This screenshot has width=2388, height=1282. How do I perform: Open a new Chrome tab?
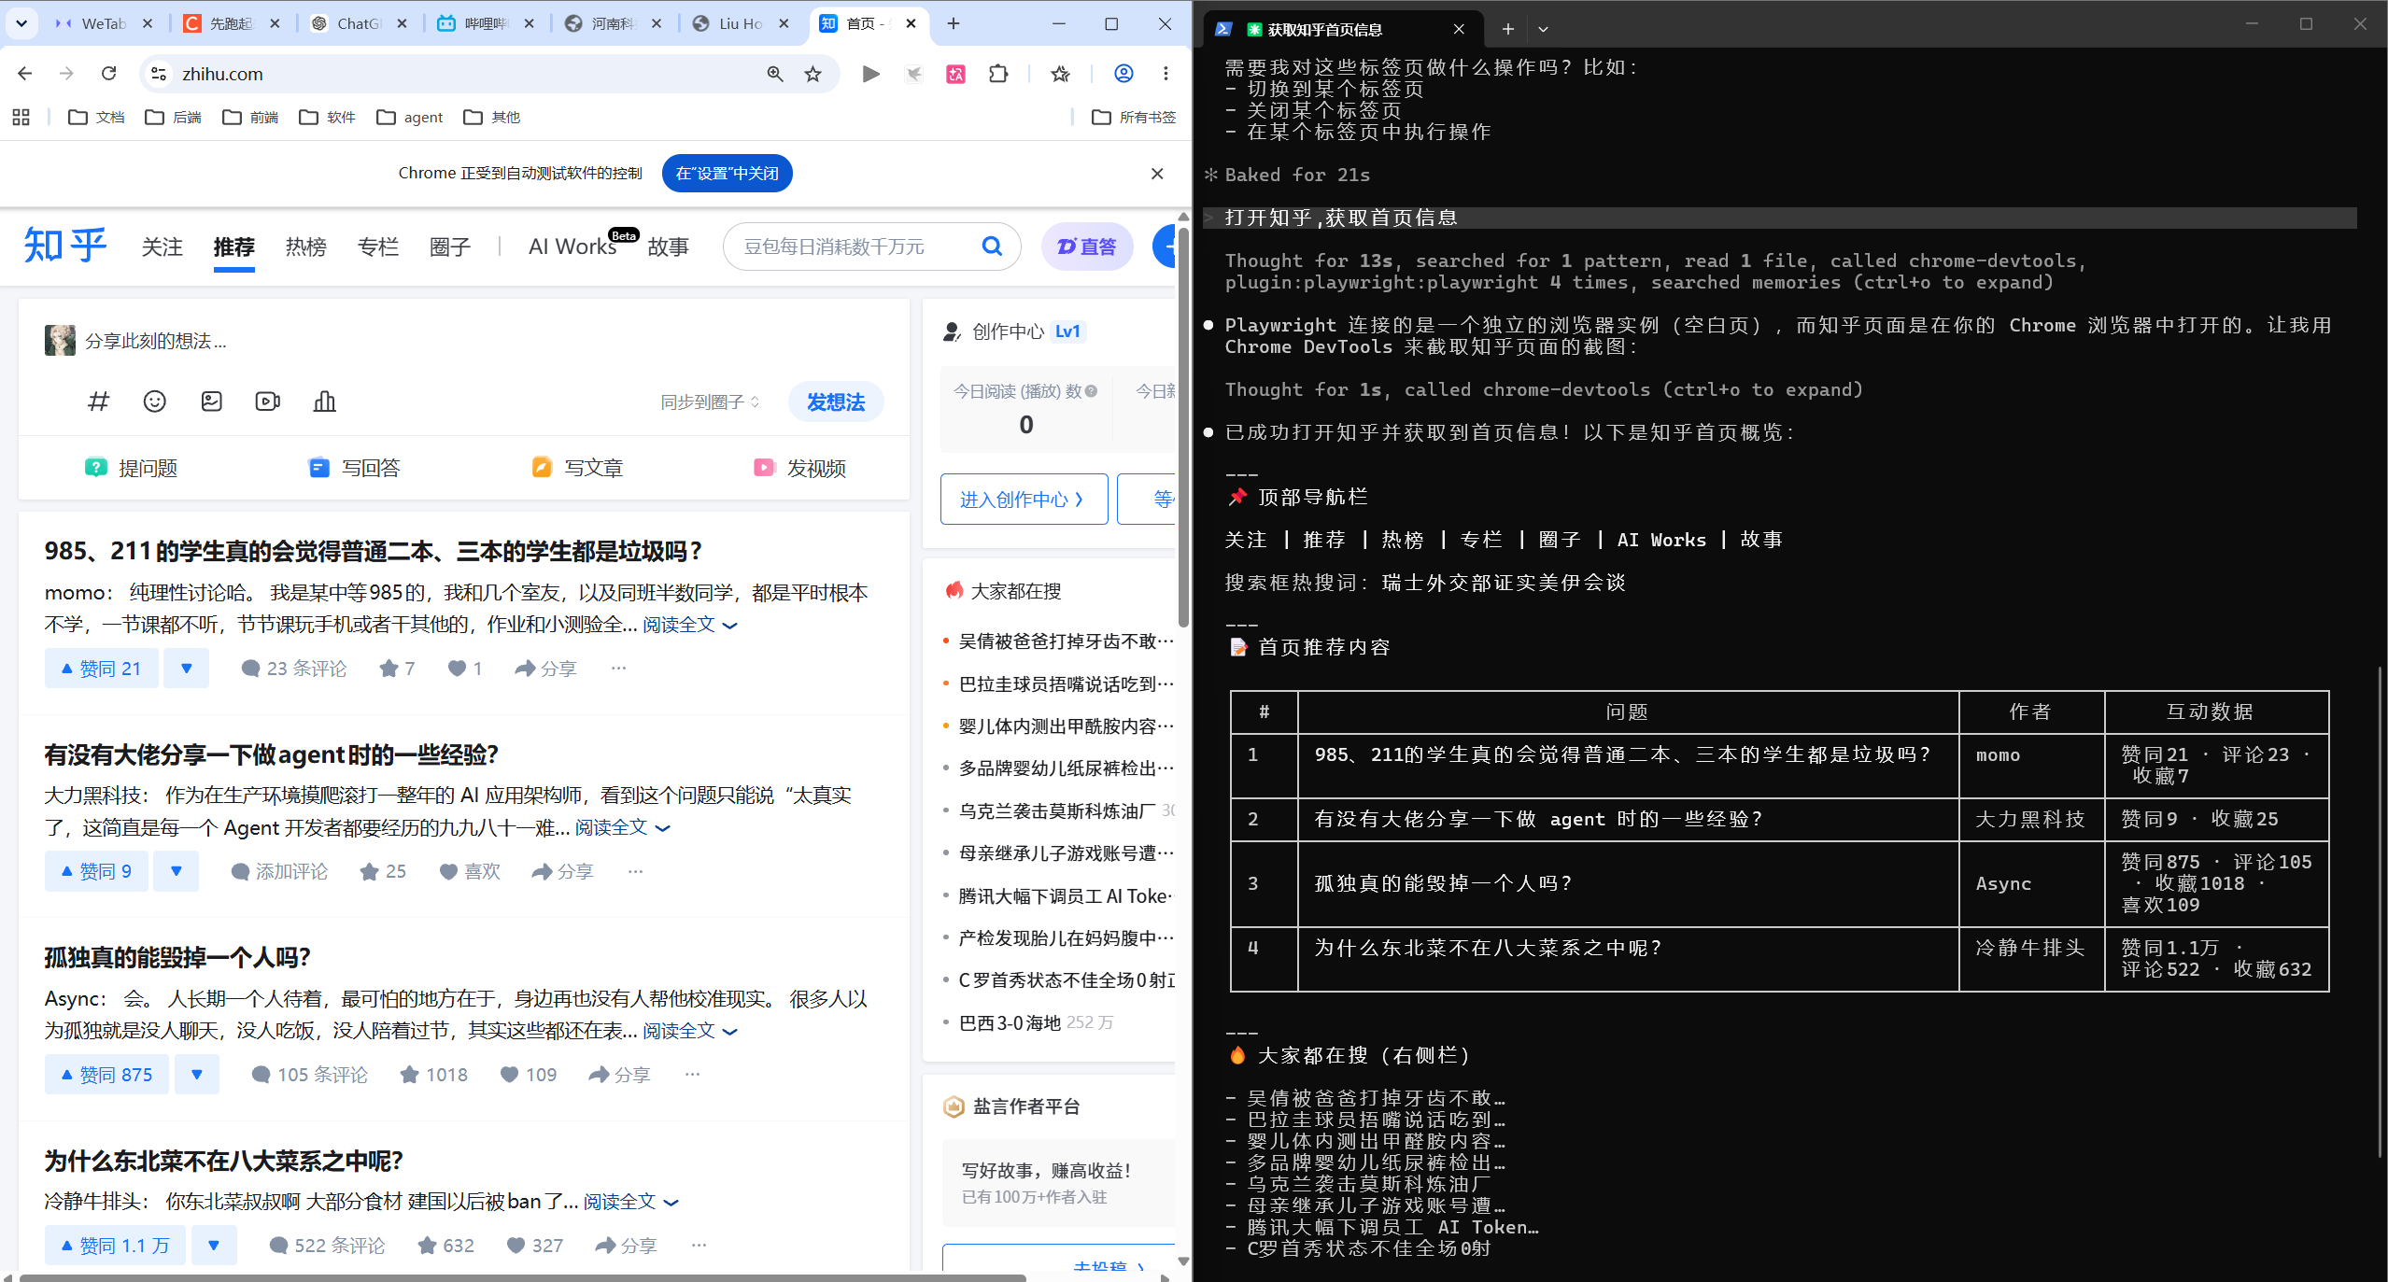954,23
